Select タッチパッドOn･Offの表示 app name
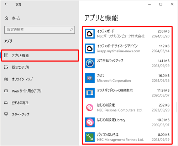The width and height of the screenshot is (178, 146). click(x=115, y=90)
